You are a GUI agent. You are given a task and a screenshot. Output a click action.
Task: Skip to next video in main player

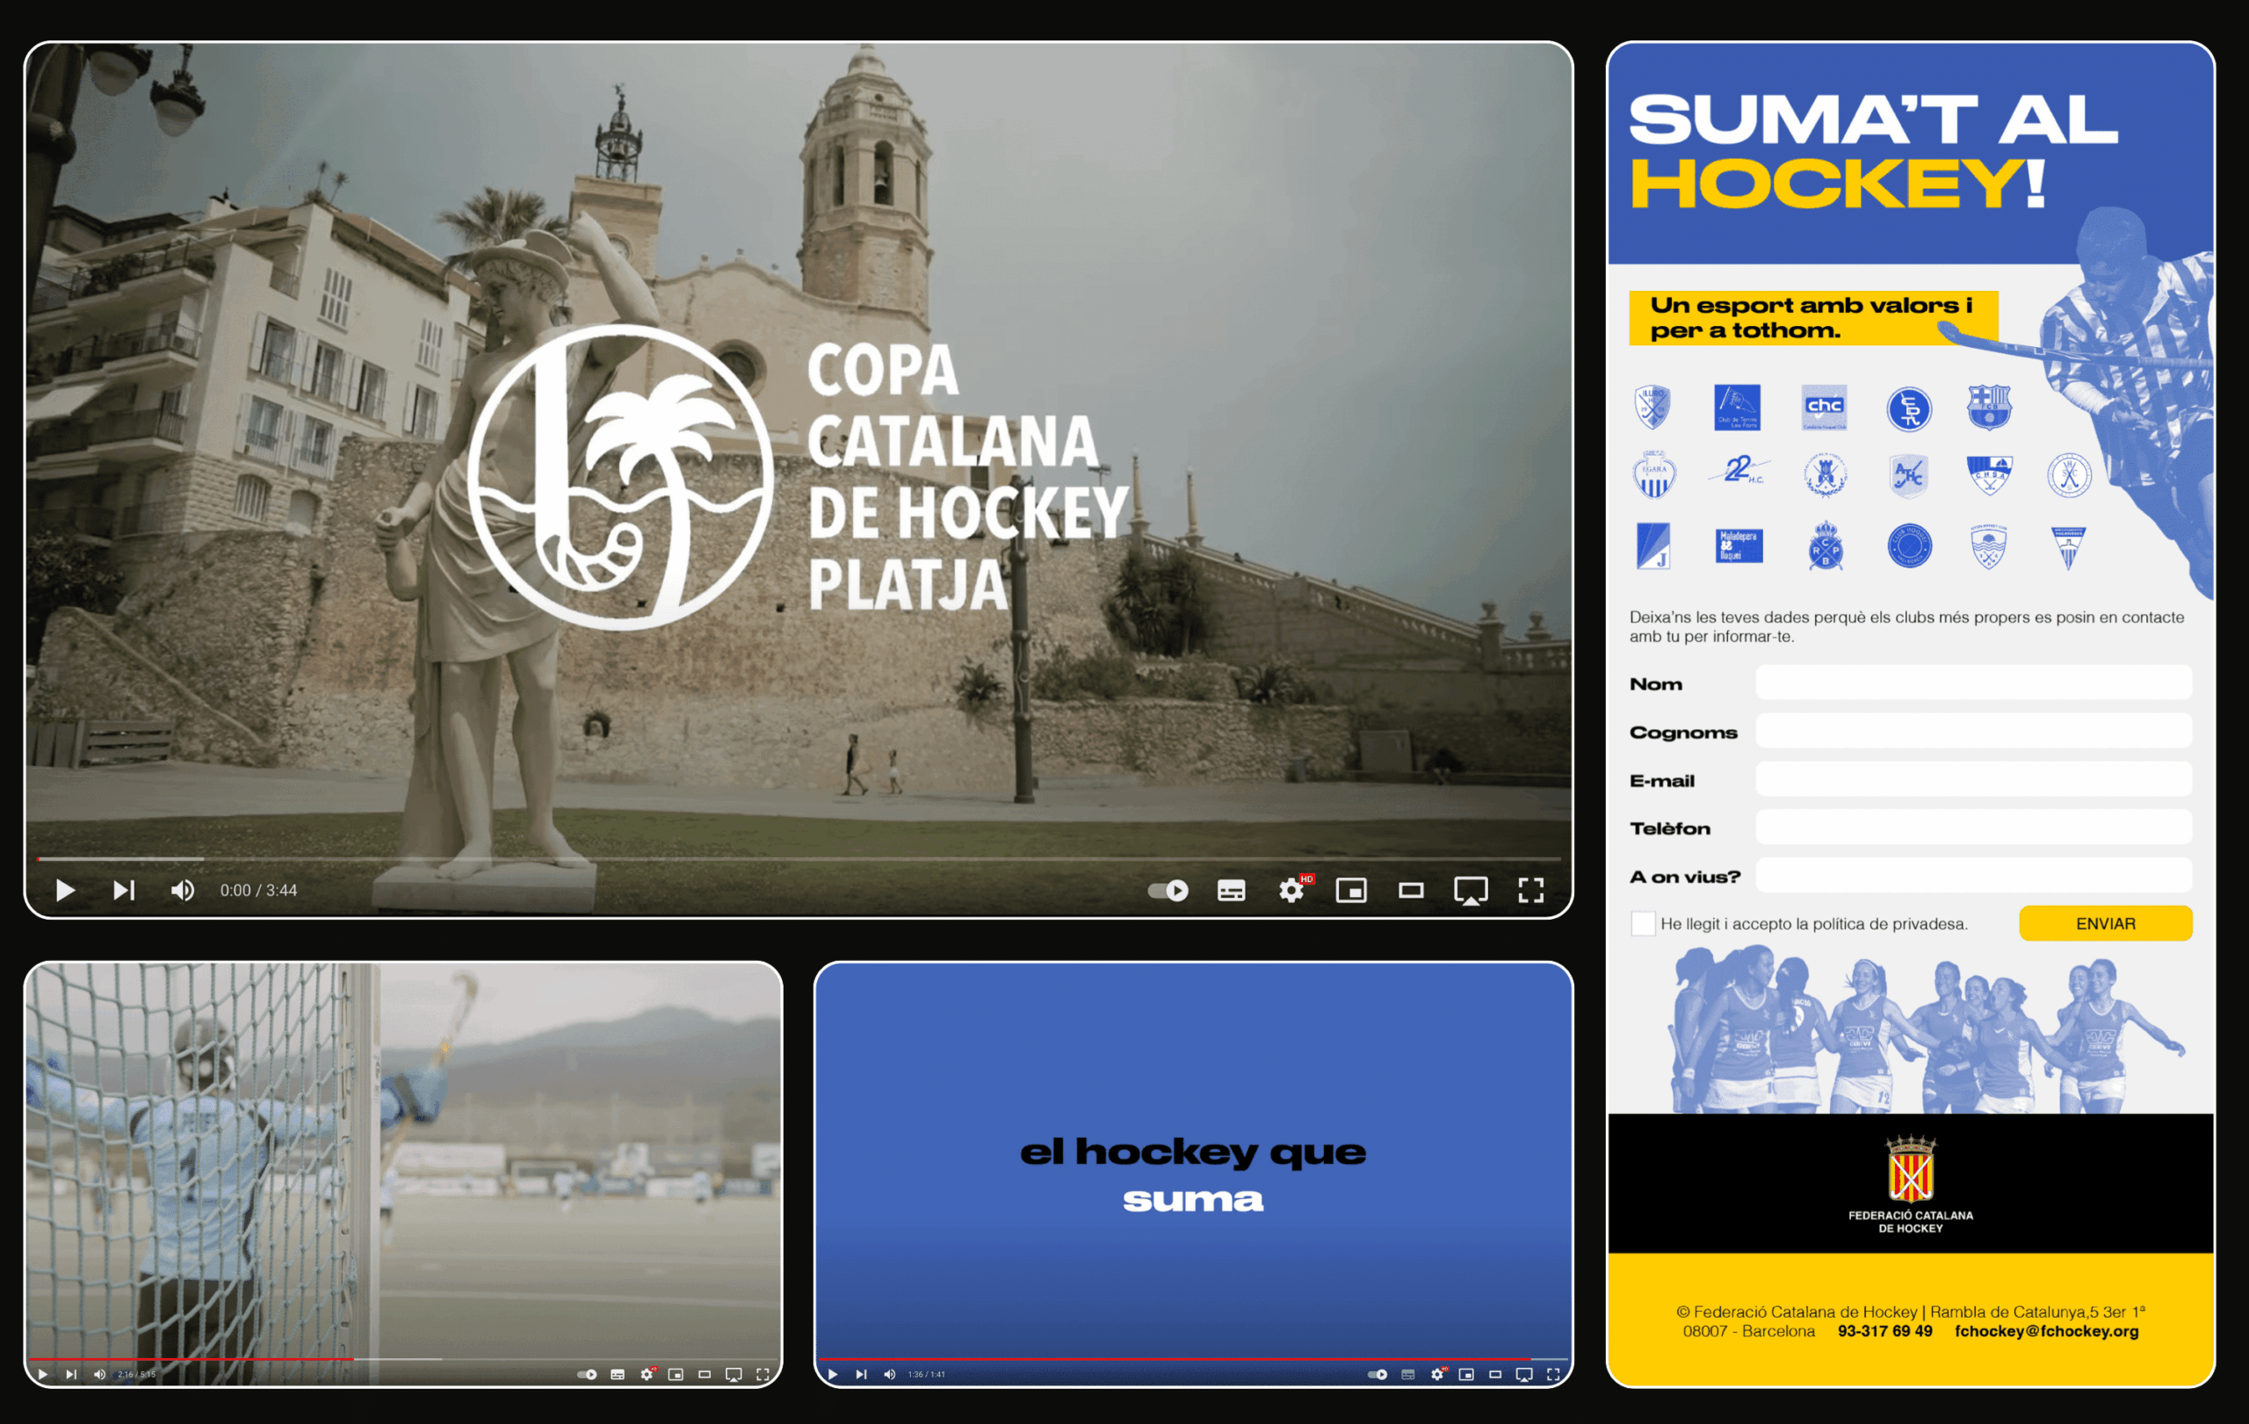123,890
